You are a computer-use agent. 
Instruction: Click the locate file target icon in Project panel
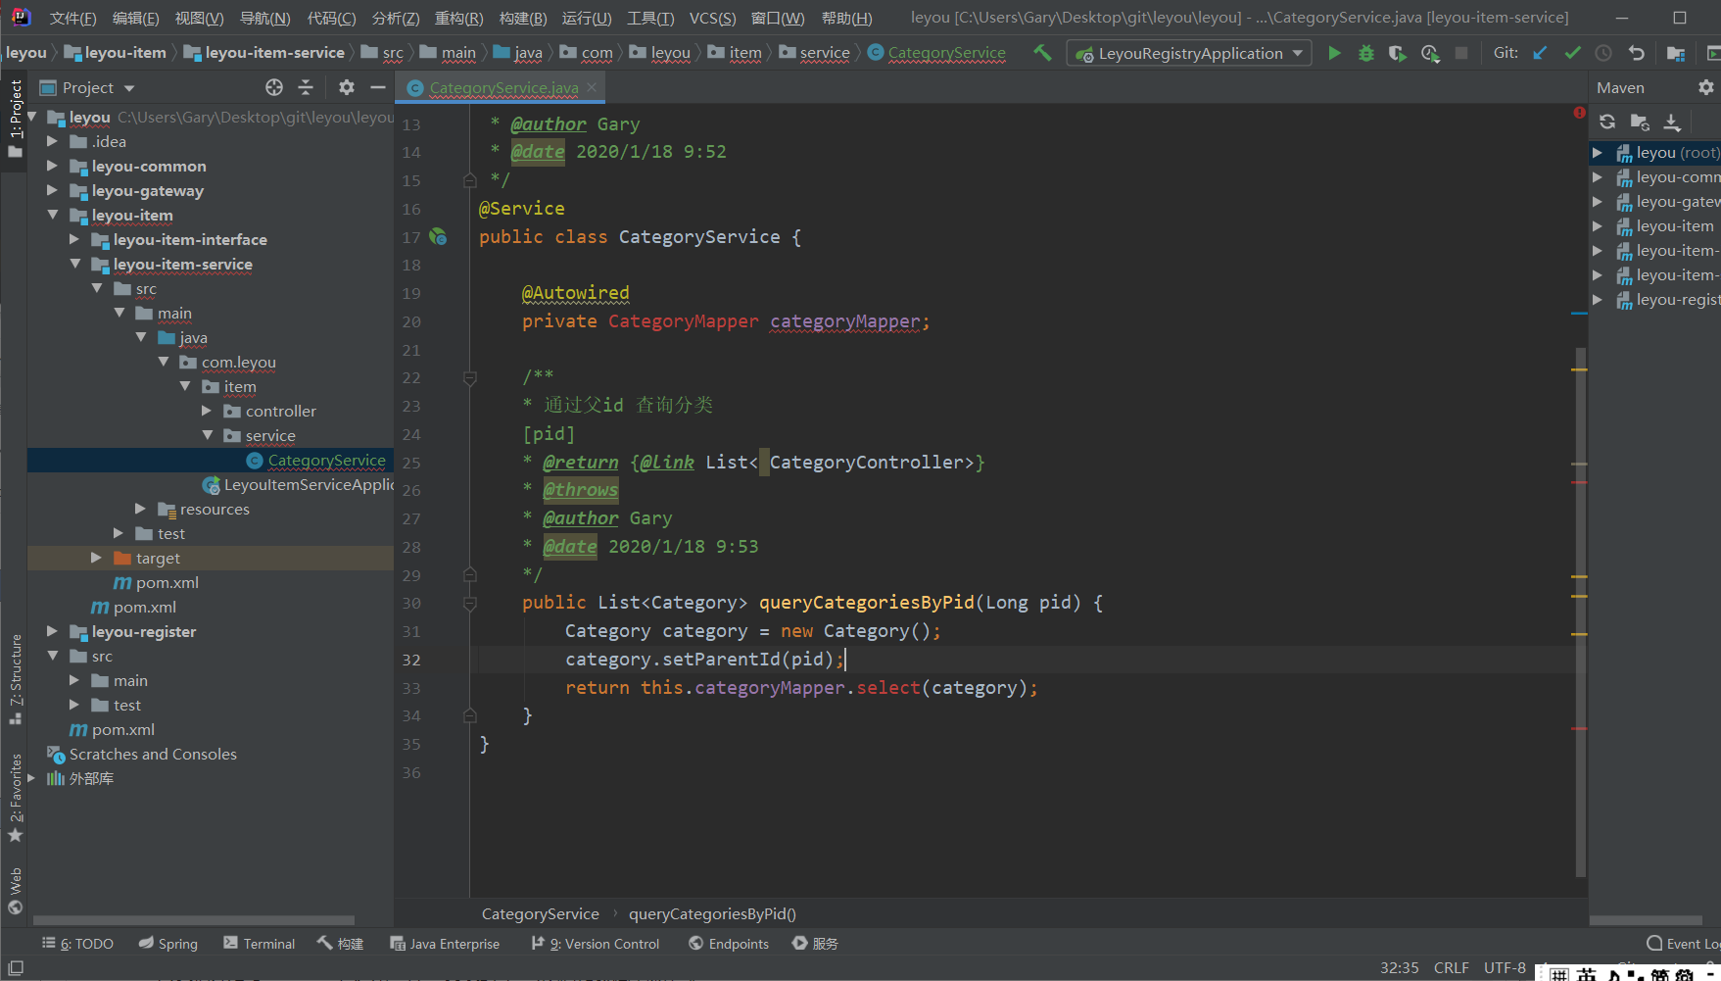(274, 87)
